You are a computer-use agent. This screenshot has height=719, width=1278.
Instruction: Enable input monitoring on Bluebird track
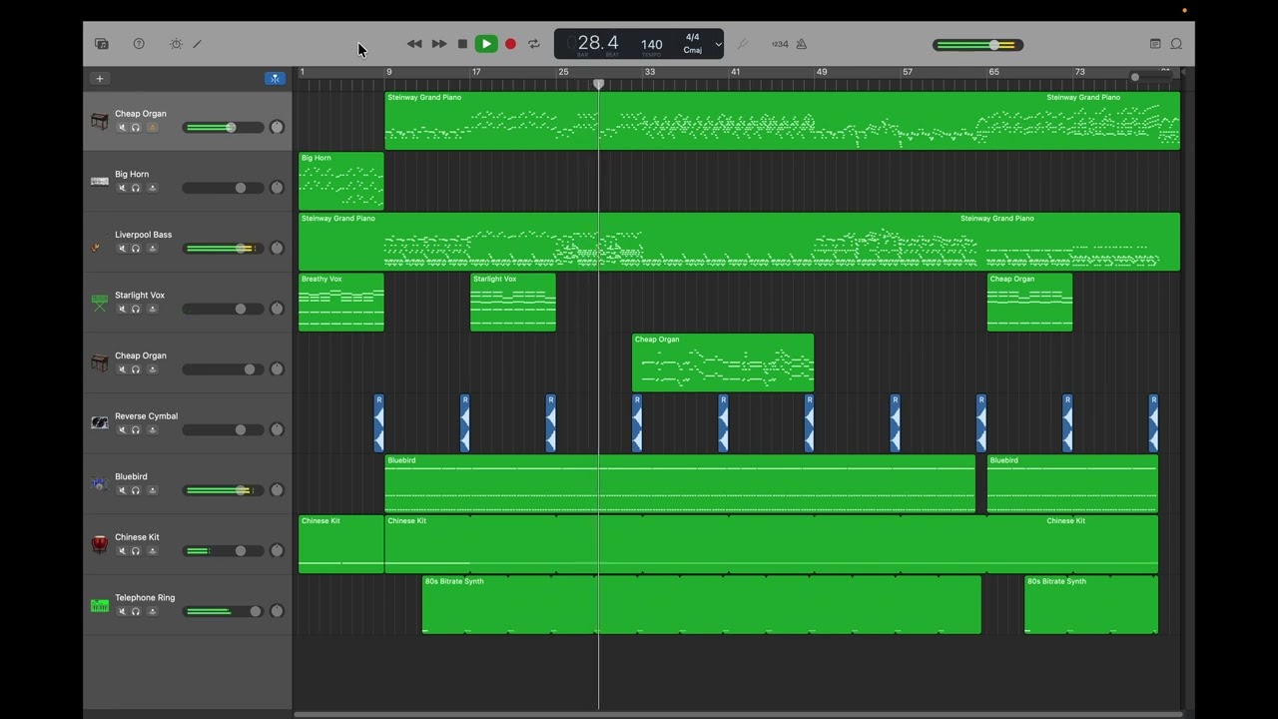pyautogui.click(x=152, y=490)
